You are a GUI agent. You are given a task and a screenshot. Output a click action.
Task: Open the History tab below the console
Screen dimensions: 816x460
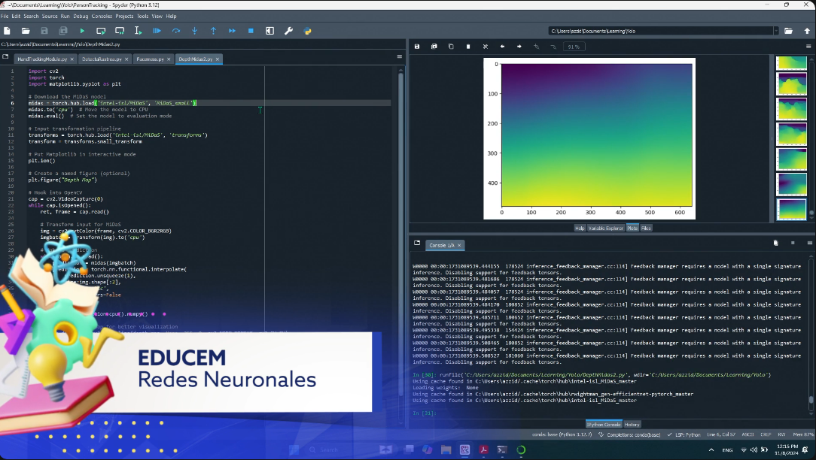click(x=632, y=425)
